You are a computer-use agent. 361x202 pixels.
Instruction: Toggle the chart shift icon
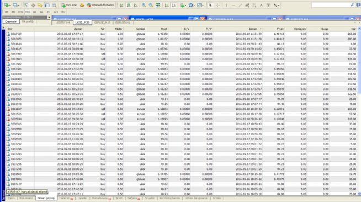pyautogui.click(x=174, y=5)
